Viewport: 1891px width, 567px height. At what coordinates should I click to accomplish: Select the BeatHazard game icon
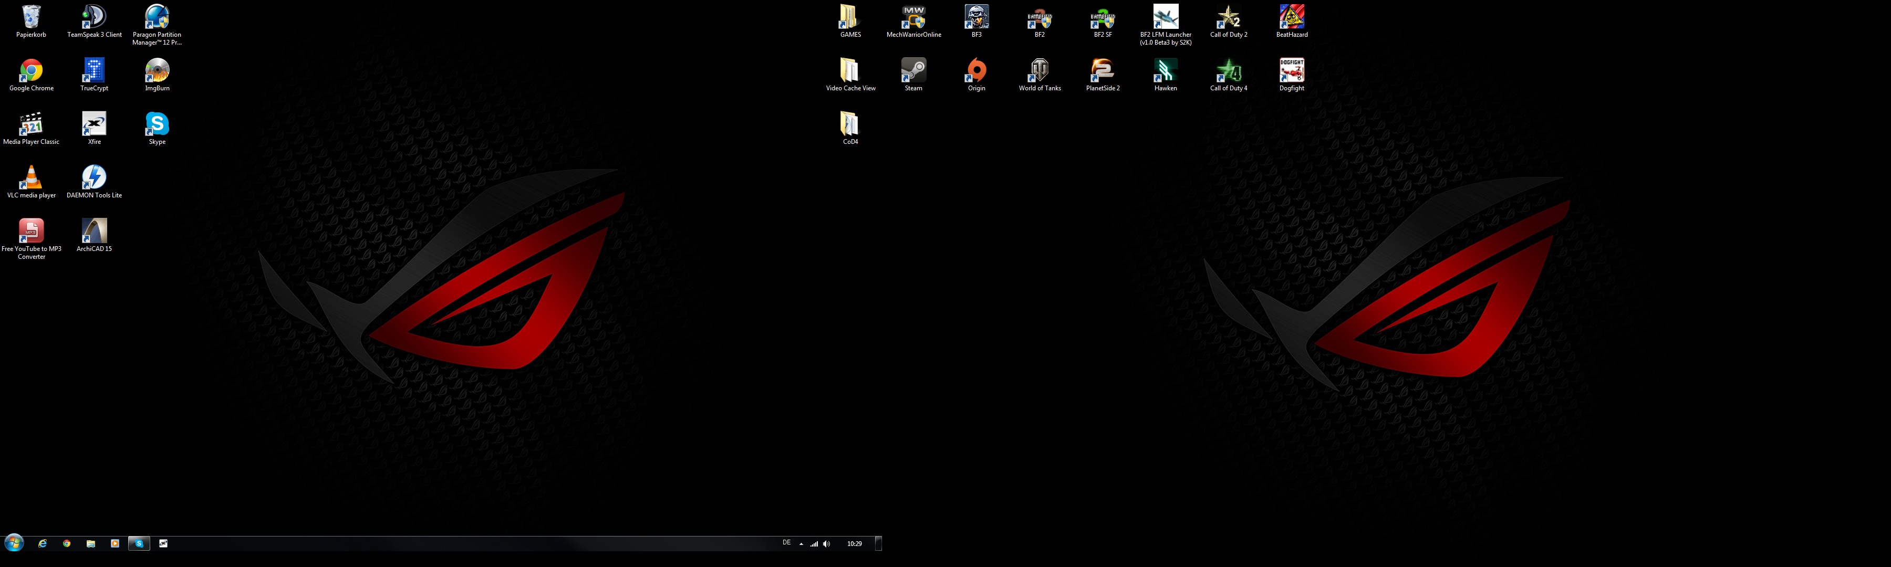point(1292,20)
